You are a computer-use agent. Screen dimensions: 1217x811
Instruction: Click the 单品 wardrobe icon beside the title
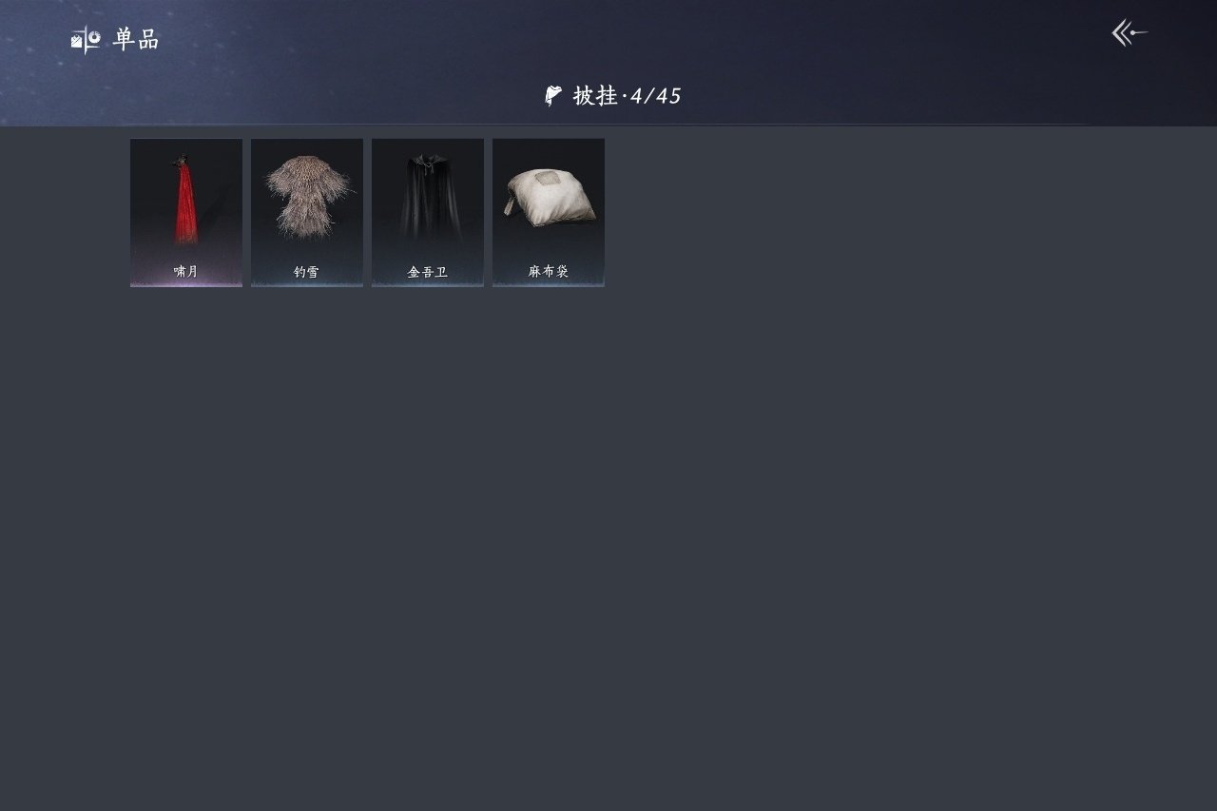pos(86,40)
